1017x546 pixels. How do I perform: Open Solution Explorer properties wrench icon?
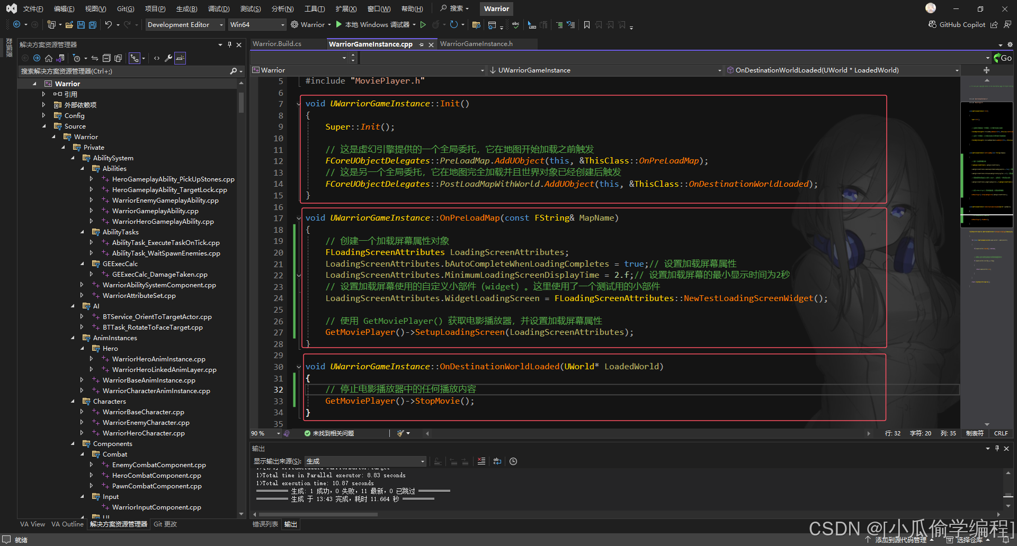click(x=168, y=58)
